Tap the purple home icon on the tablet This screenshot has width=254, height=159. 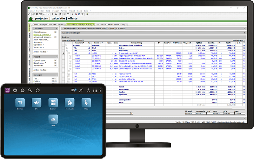coord(7,90)
